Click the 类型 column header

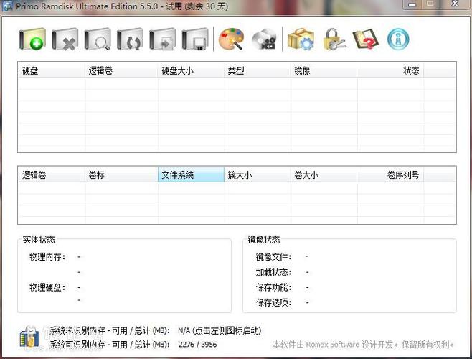tap(258, 71)
